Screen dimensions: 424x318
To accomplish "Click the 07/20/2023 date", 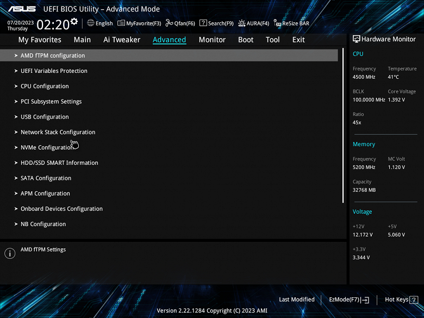I will pos(21,23).
